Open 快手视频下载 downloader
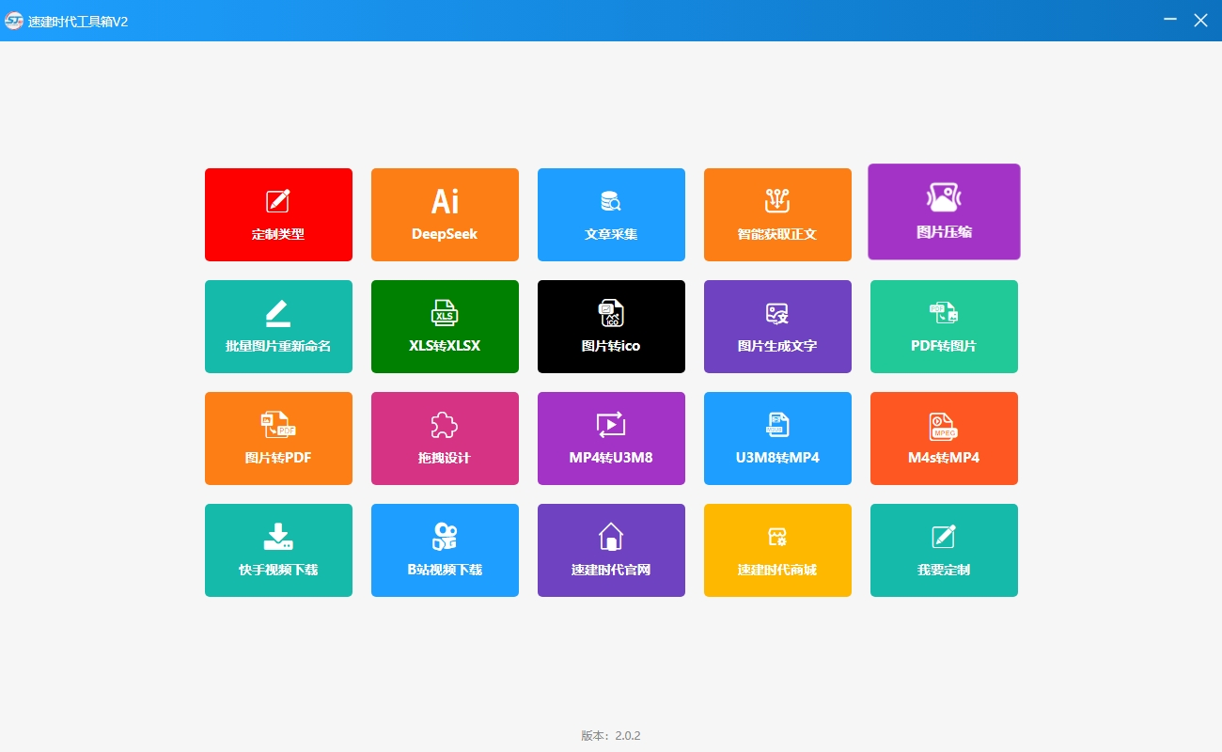 tap(278, 550)
